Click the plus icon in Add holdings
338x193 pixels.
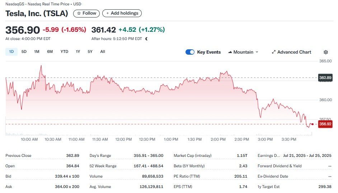(108, 13)
